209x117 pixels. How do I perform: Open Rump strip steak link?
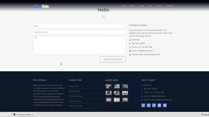[x=75, y=101]
